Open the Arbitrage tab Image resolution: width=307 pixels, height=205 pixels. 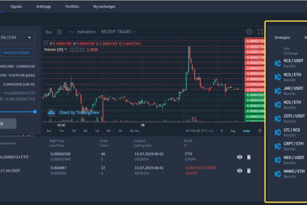pyautogui.click(x=43, y=7)
